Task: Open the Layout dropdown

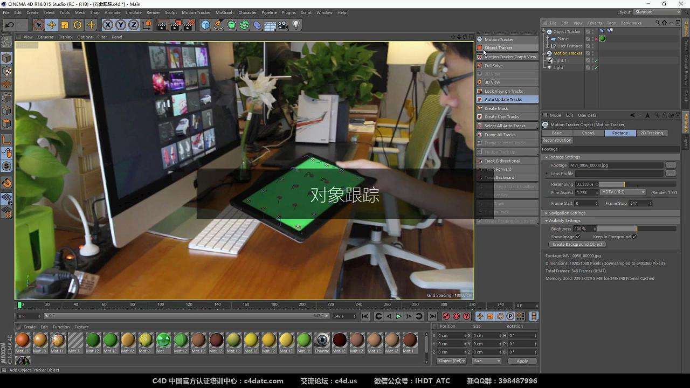Action: coord(657,12)
